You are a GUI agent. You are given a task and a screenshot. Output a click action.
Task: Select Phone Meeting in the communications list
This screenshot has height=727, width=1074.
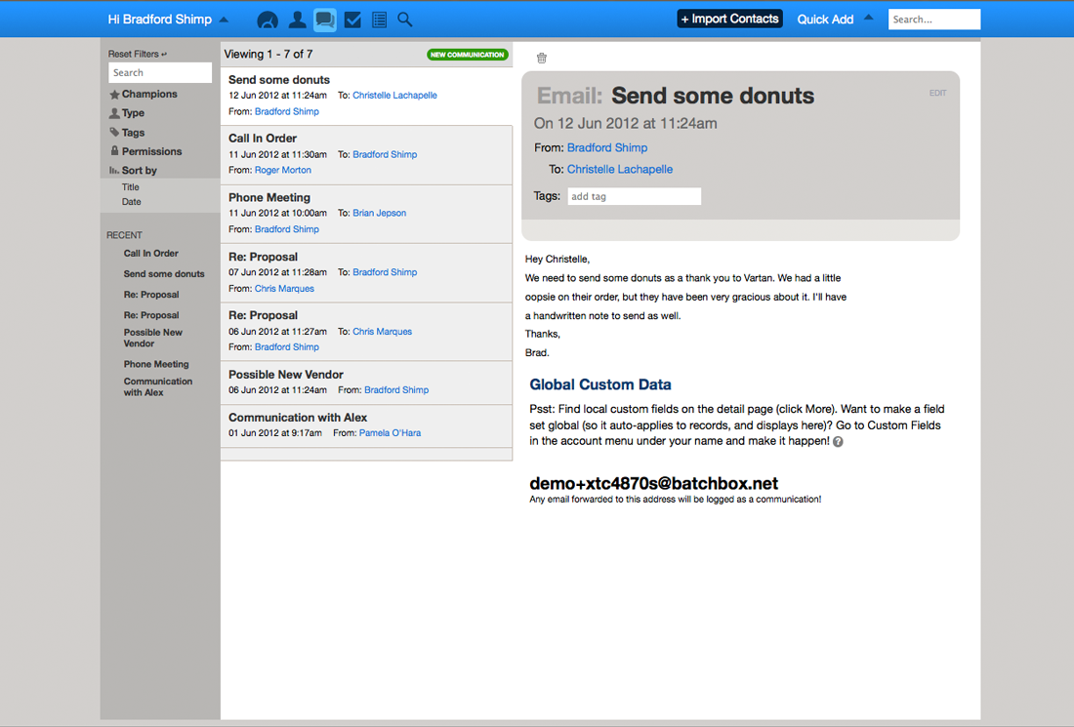[366, 214]
